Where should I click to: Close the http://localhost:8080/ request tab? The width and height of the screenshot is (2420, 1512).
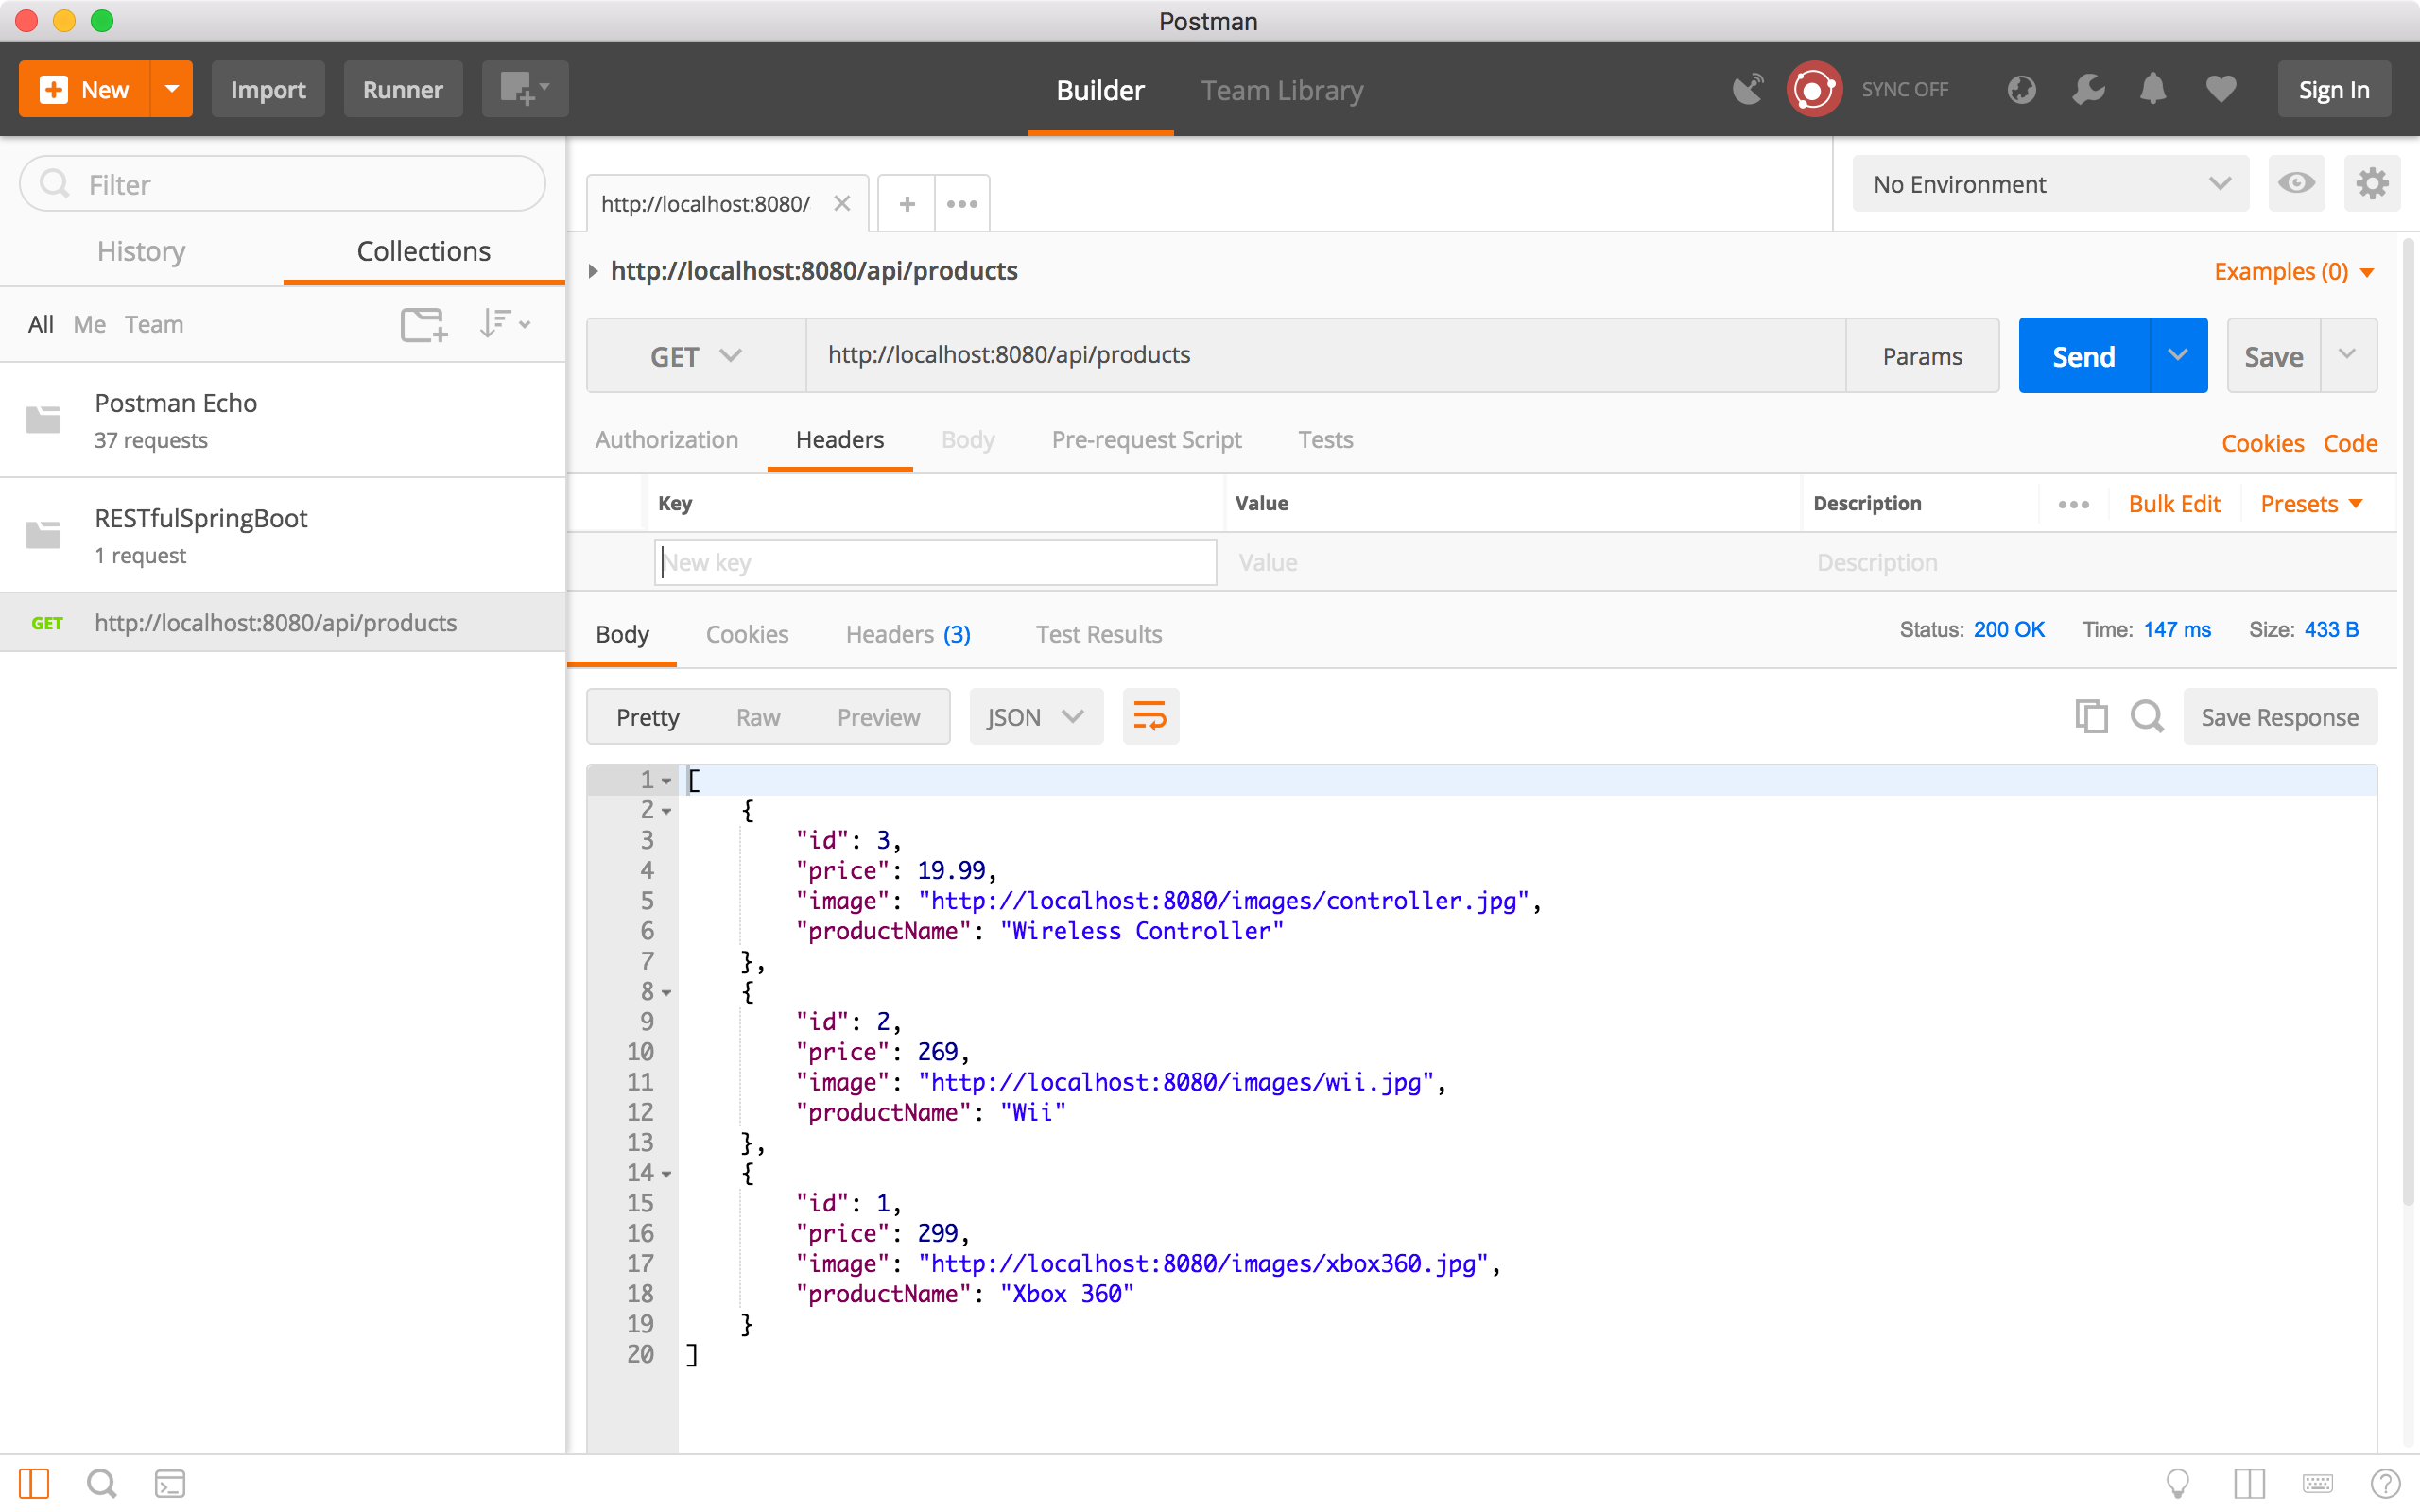(x=842, y=204)
